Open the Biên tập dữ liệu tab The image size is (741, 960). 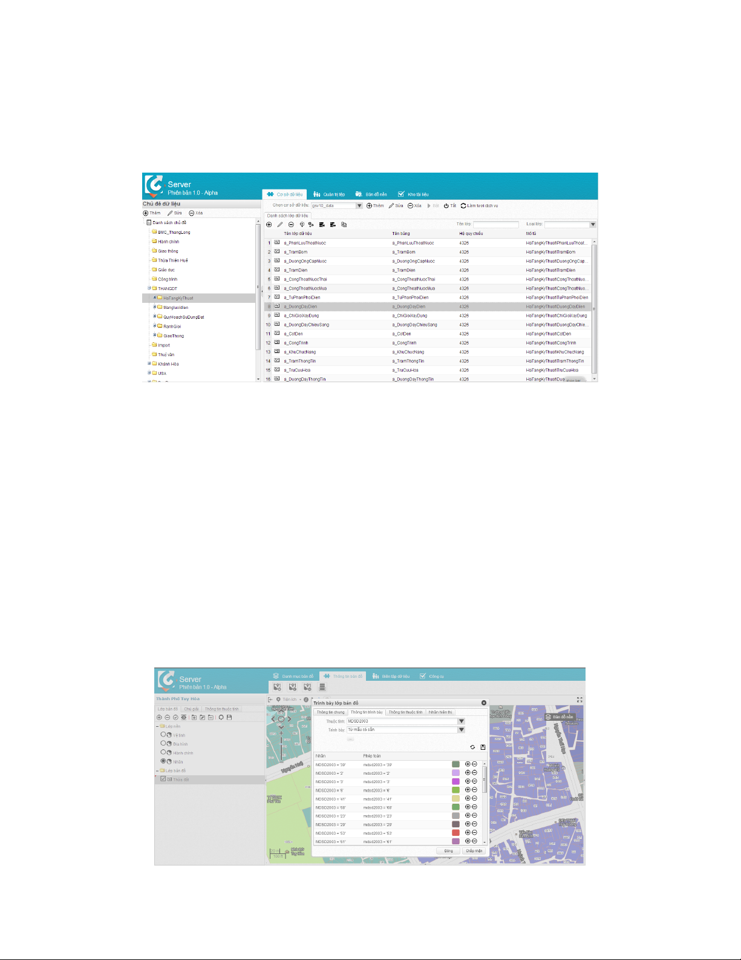coord(391,677)
